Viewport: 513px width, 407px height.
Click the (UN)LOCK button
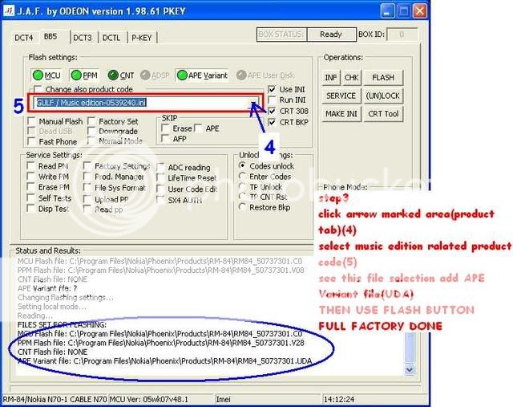click(x=383, y=96)
